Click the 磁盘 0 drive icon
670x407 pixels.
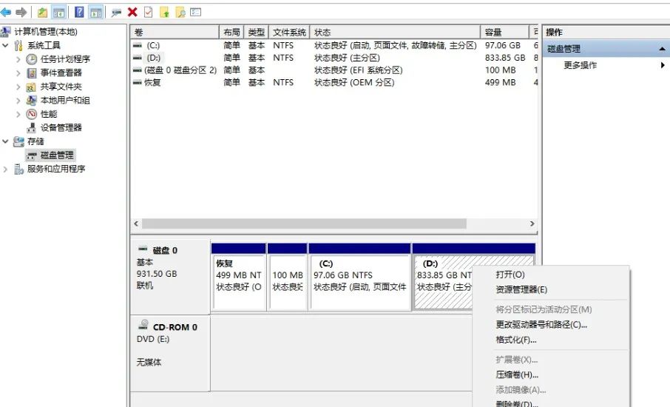[143, 249]
